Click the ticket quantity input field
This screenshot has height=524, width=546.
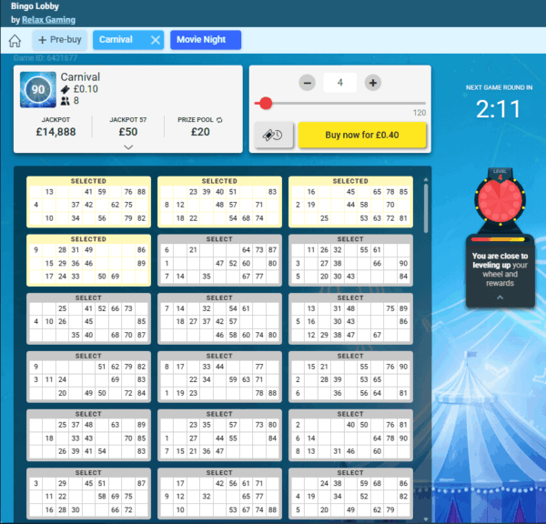[x=339, y=83]
